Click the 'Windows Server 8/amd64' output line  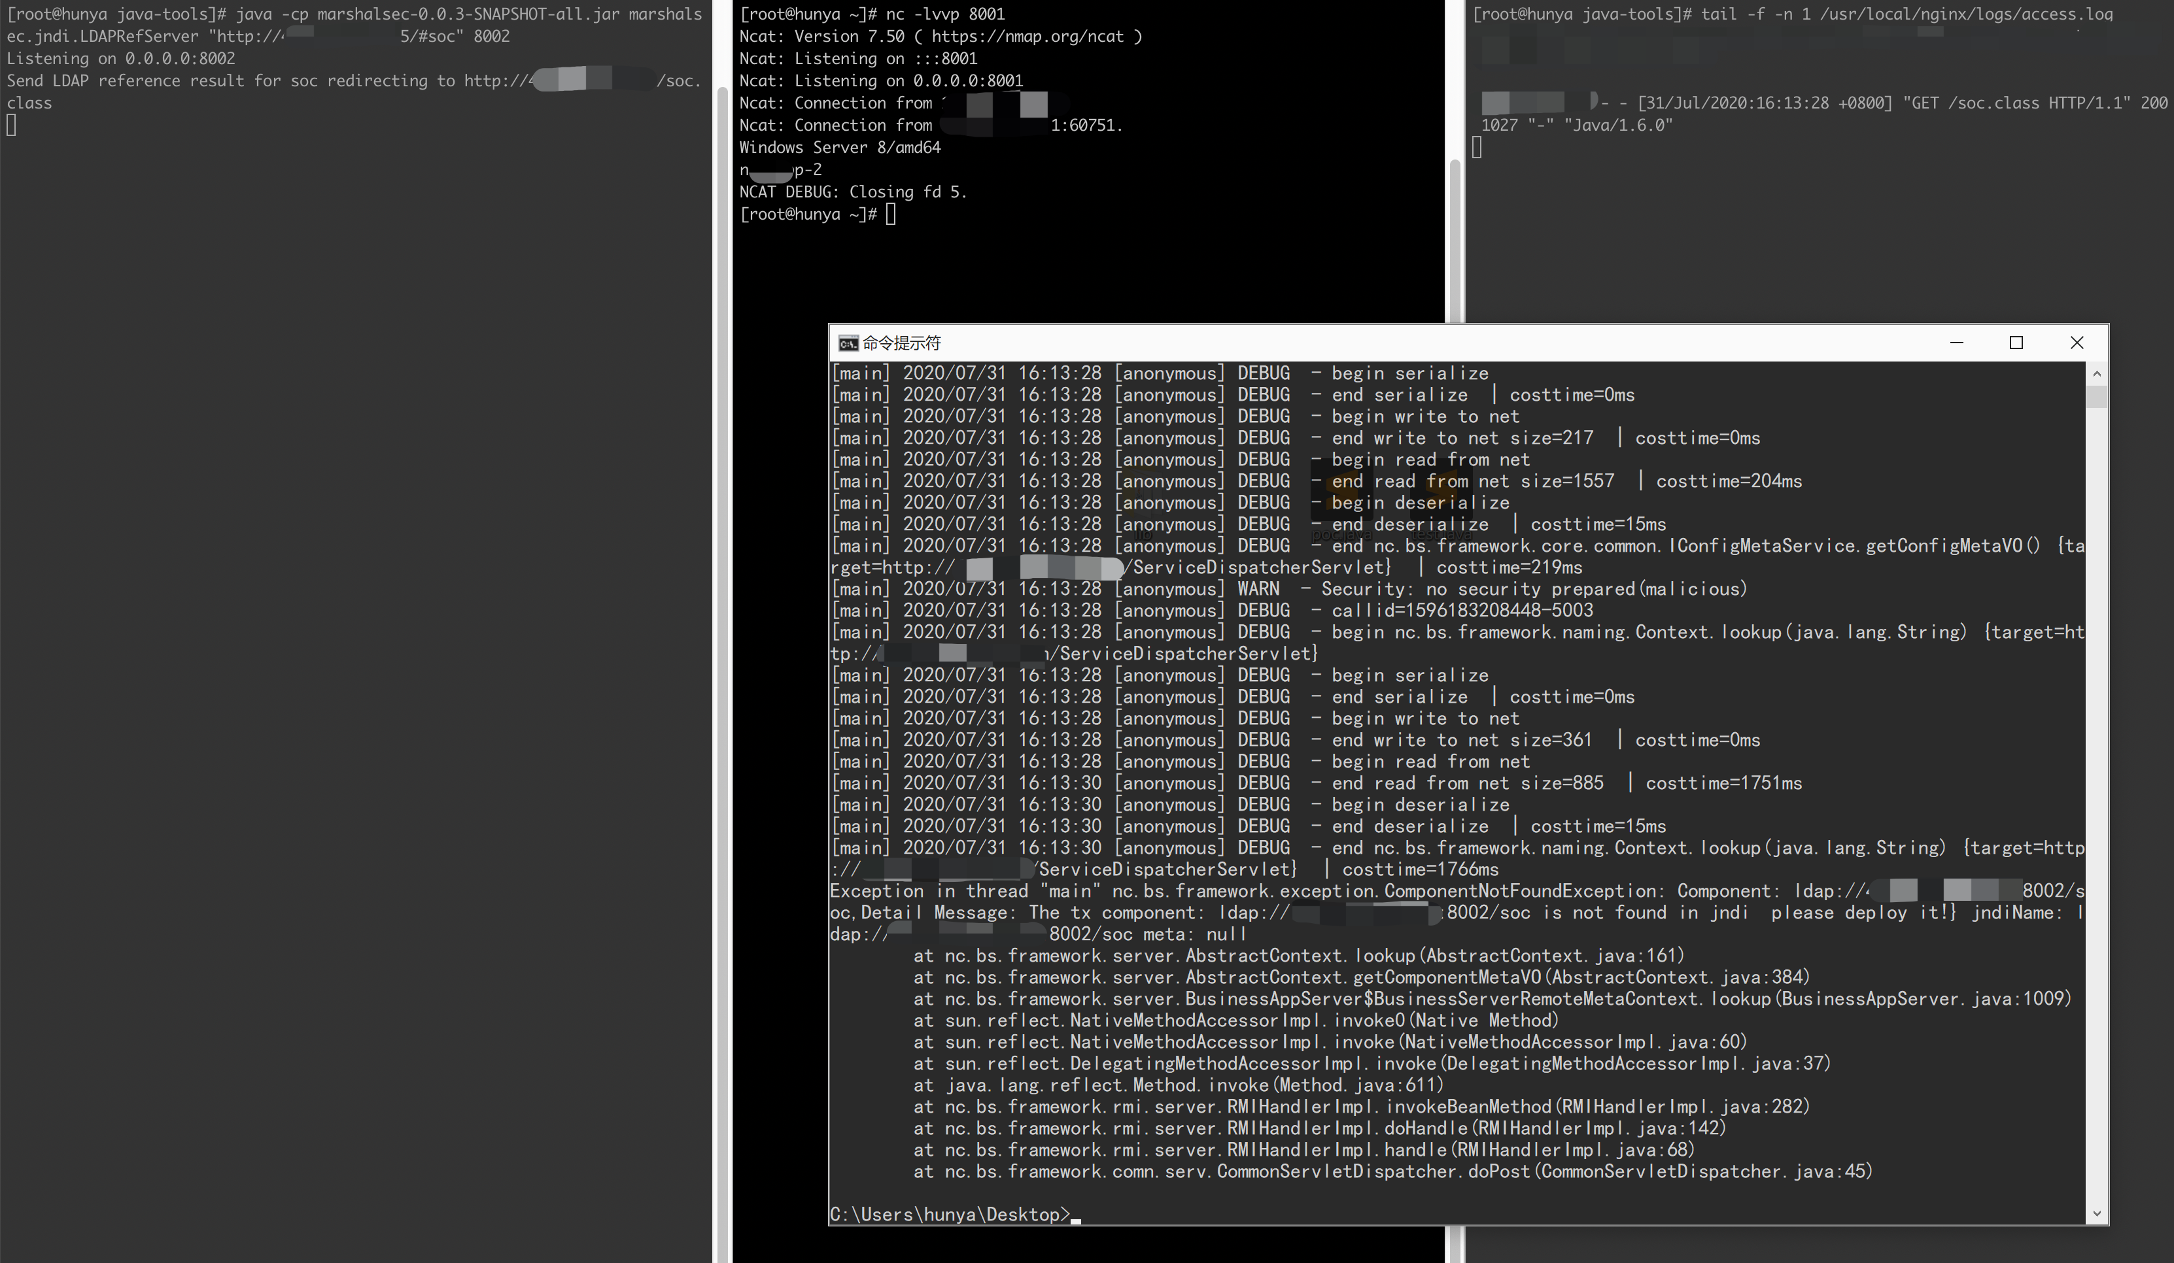839,148
